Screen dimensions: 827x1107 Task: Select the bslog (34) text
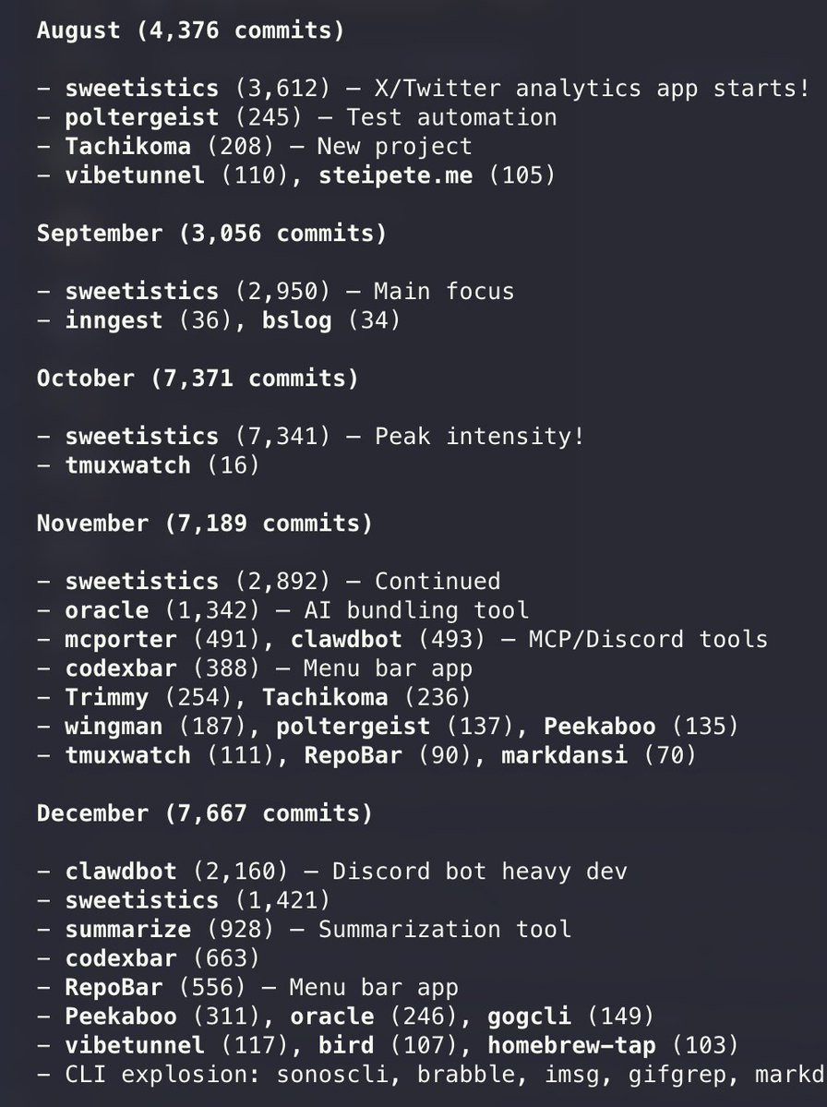pos(331,319)
